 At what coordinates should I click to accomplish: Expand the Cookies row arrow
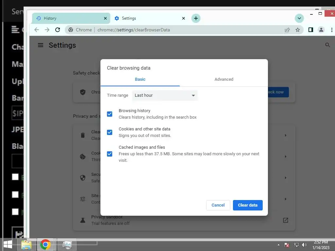(x=286, y=157)
